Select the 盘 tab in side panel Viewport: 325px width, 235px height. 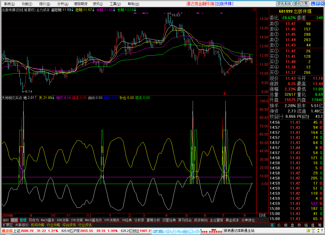coord(293,225)
